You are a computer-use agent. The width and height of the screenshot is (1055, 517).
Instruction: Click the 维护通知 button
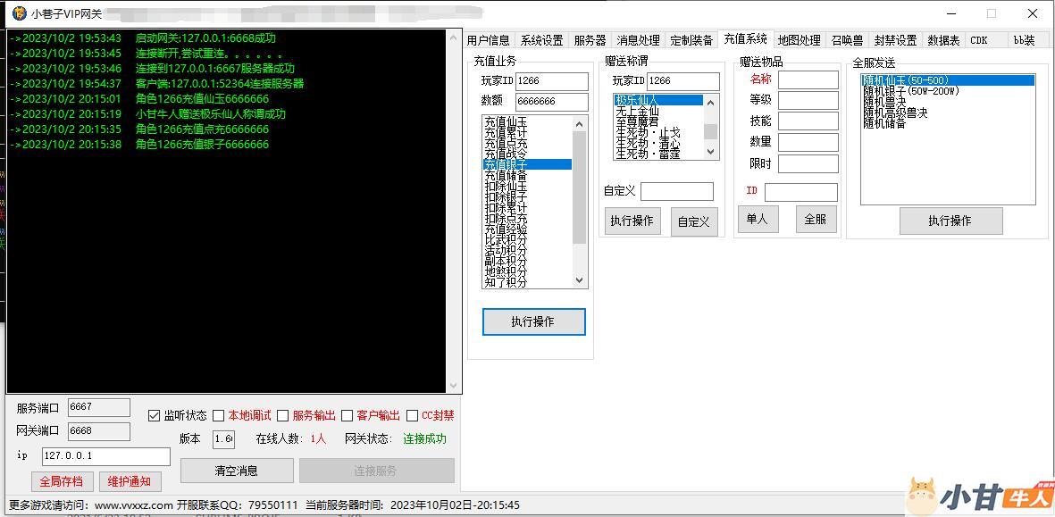coord(130,481)
